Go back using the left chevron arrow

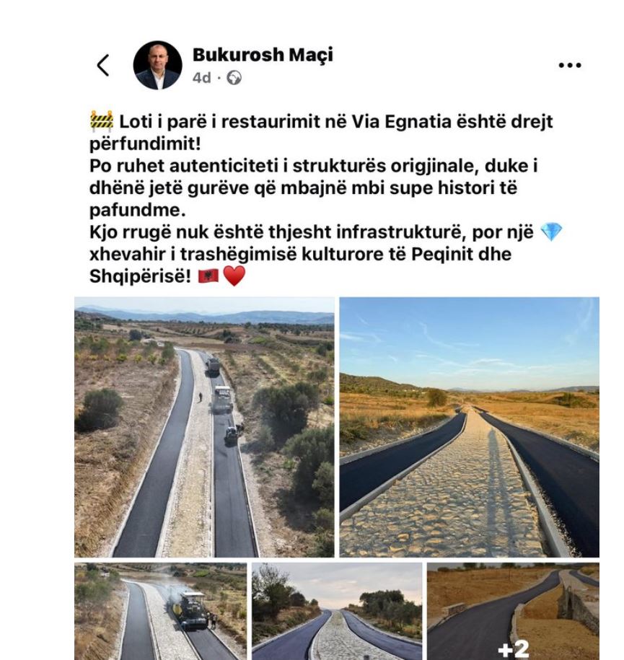coord(103,65)
